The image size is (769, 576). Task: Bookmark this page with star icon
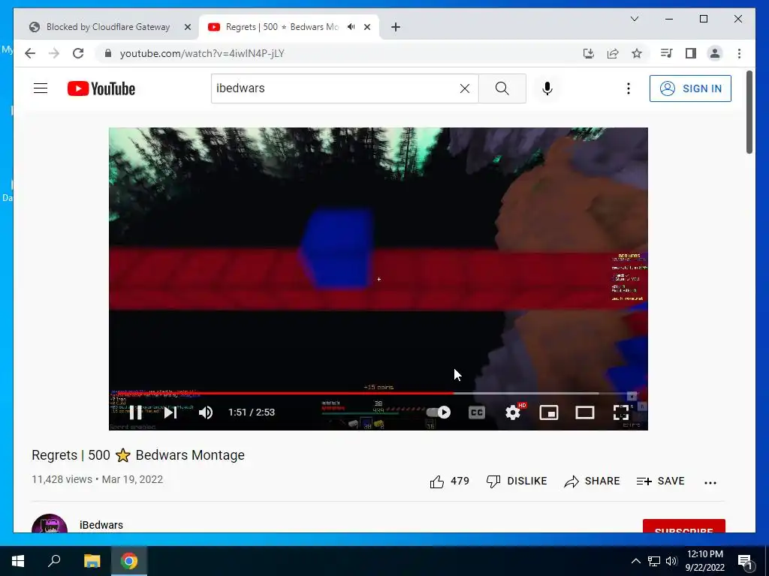coord(637,53)
